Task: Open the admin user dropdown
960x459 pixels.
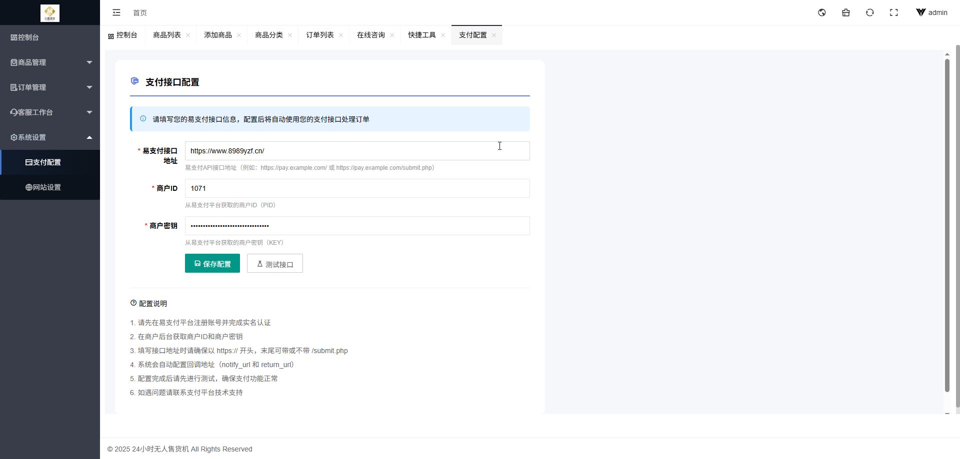Action: [x=931, y=12]
